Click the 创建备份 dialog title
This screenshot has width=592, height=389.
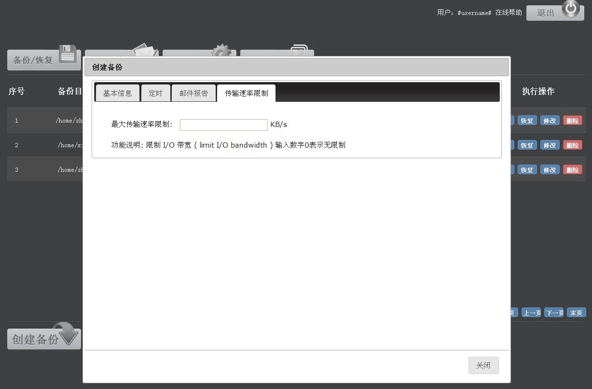coord(107,67)
